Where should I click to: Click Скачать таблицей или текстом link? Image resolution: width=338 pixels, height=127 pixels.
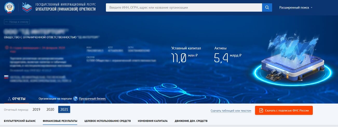231,111
